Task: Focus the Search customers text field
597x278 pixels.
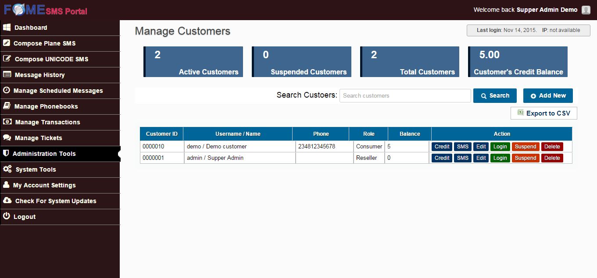Action: tap(405, 95)
